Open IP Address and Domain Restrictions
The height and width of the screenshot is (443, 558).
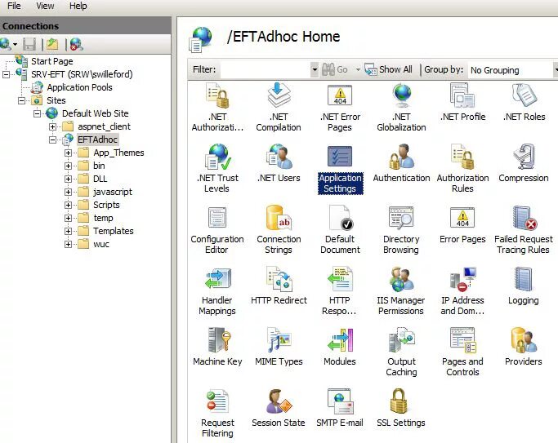tap(462, 290)
